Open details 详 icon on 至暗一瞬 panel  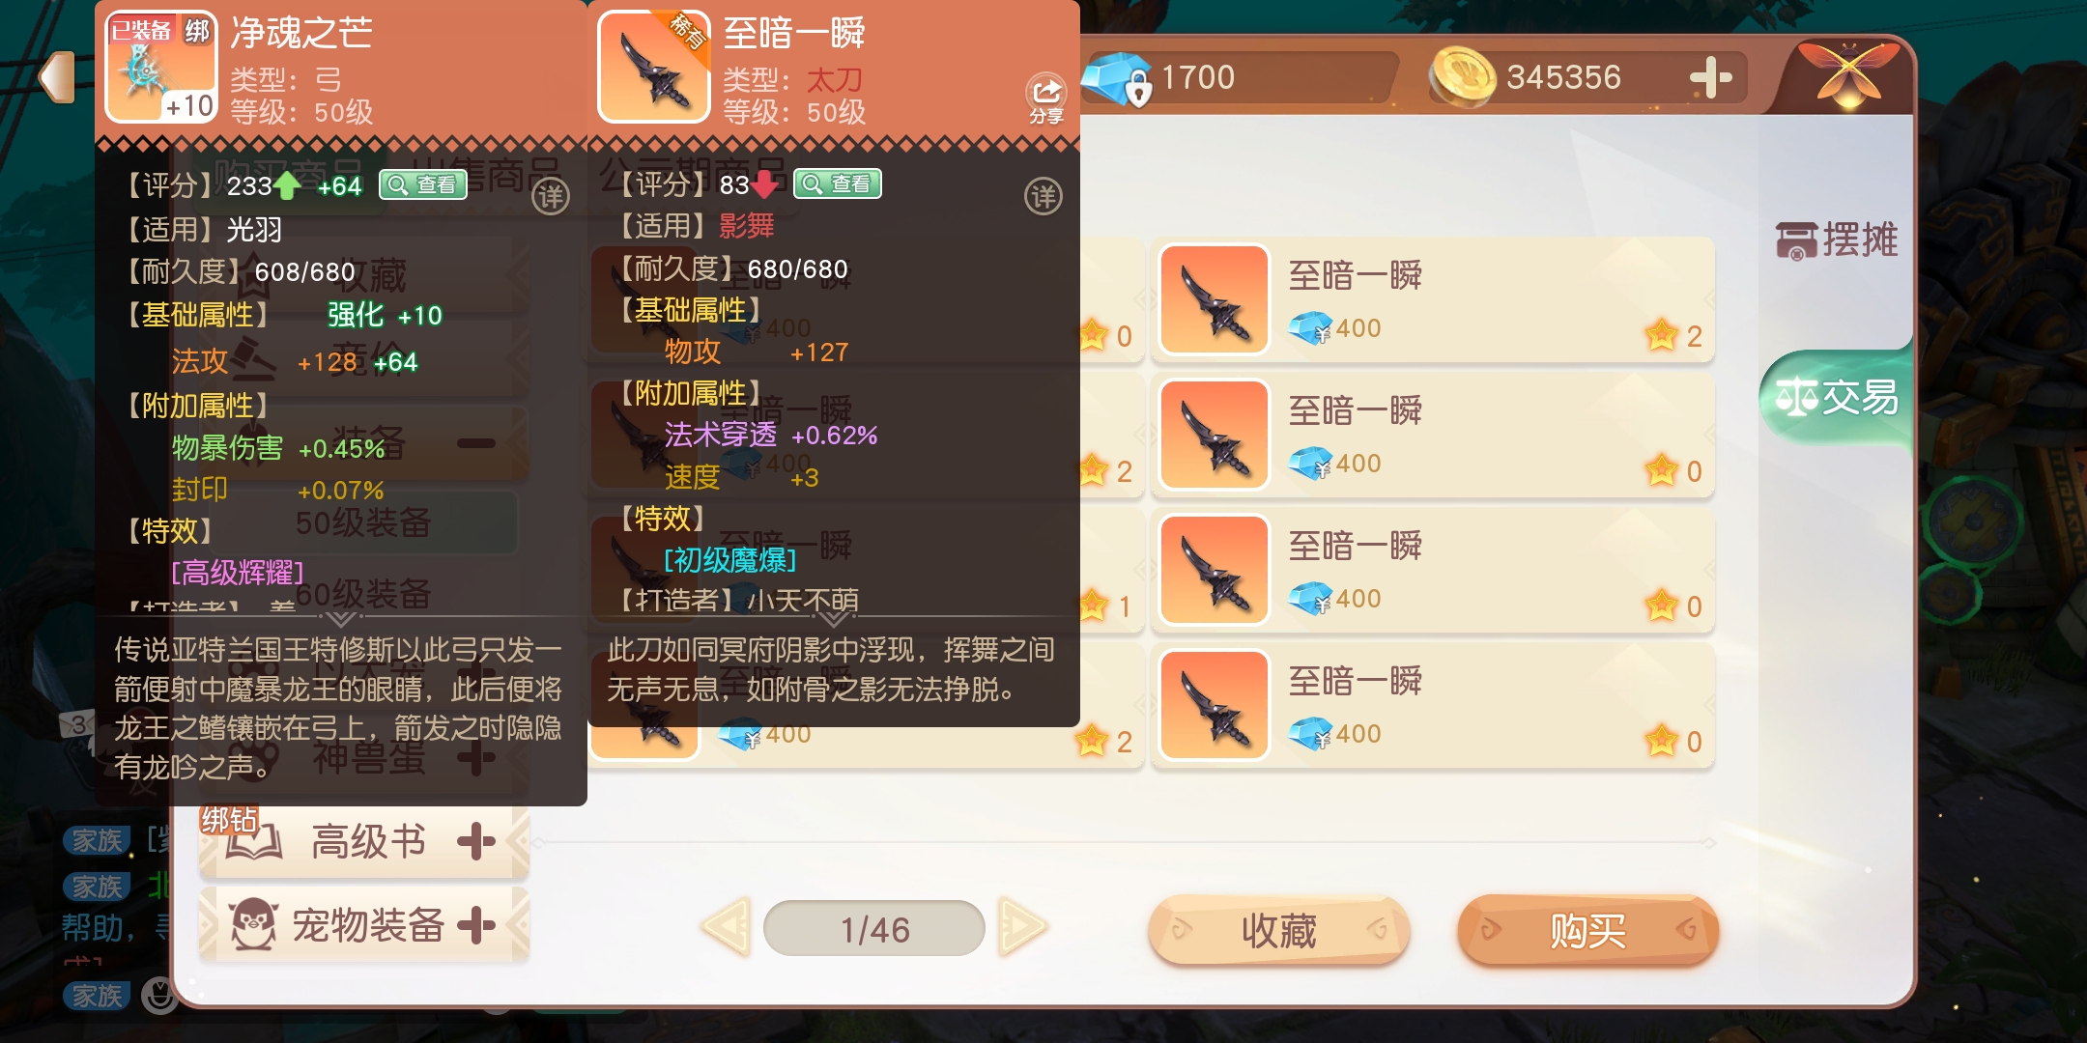pyautogui.click(x=1043, y=197)
